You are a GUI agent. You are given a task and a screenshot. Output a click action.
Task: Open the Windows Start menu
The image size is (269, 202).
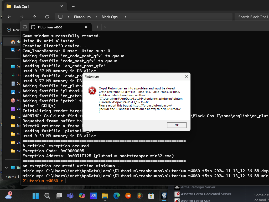pos(35,196)
